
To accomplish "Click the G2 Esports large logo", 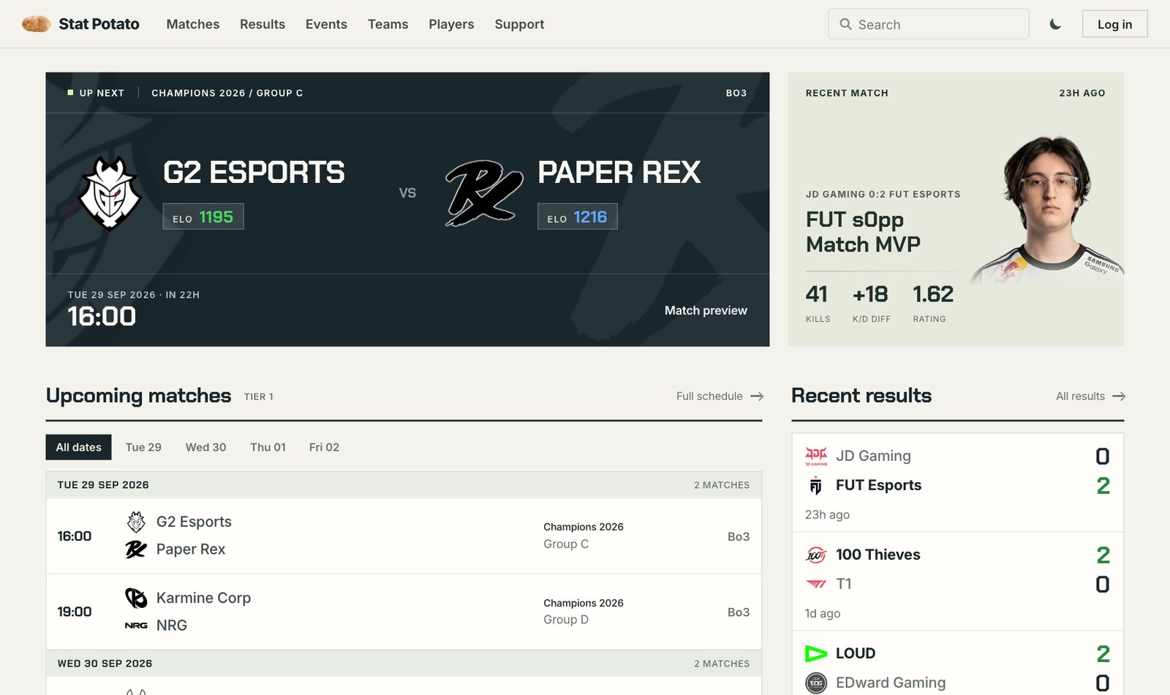I will [x=110, y=193].
